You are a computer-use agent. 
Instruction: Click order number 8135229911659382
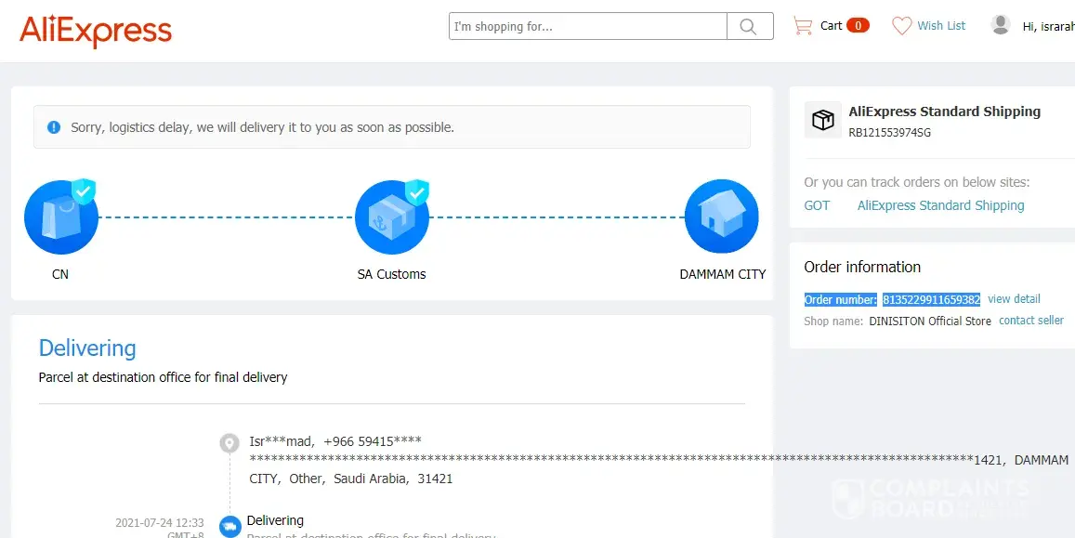(931, 299)
